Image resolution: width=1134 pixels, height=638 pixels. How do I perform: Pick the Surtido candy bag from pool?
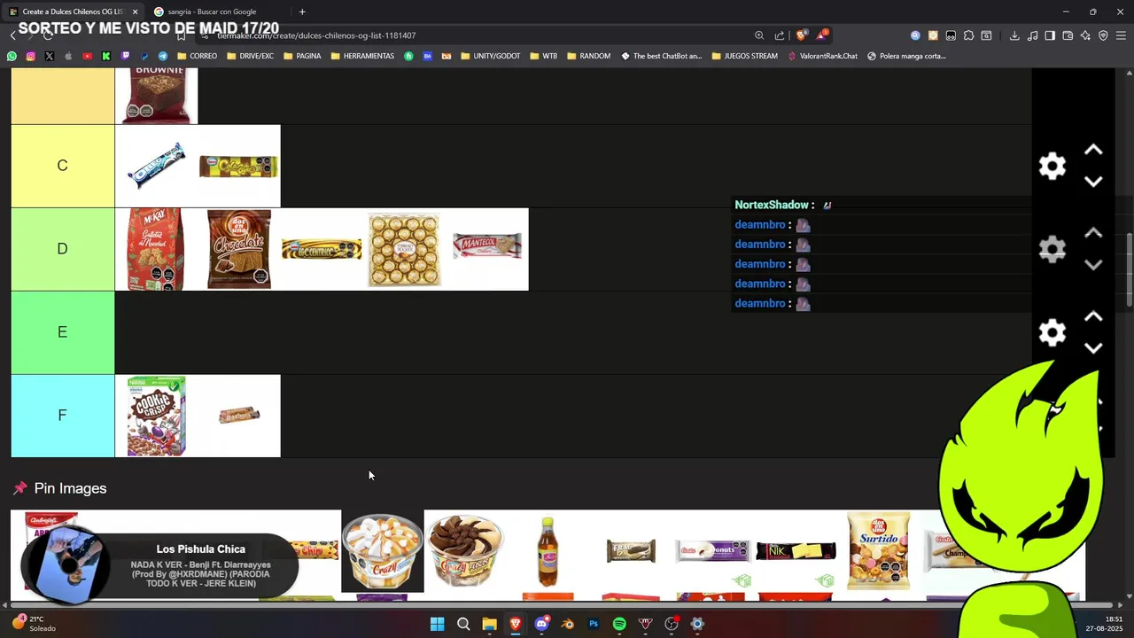tap(878, 551)
